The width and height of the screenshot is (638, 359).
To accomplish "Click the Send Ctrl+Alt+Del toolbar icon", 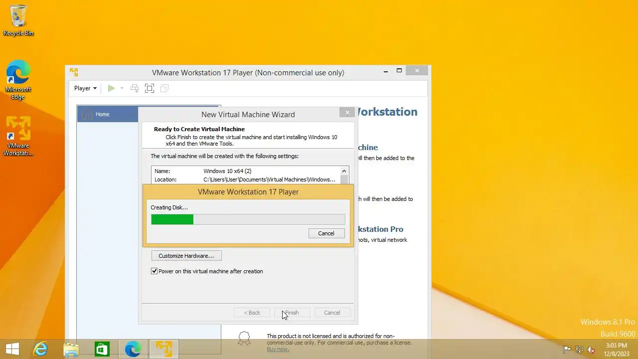I will pos(135,88).
